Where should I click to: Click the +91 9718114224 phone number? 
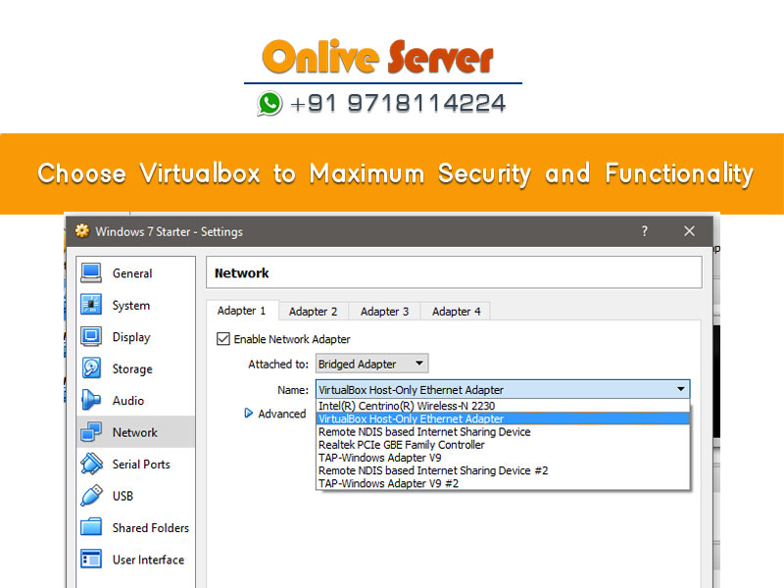point(398,104)
